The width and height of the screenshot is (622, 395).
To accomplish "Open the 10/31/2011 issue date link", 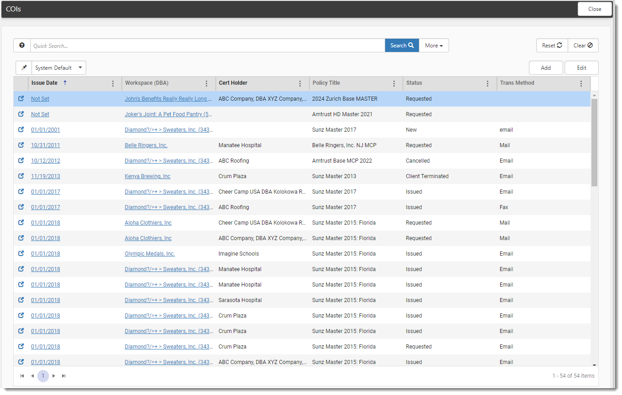I will (x=45, y=145).
